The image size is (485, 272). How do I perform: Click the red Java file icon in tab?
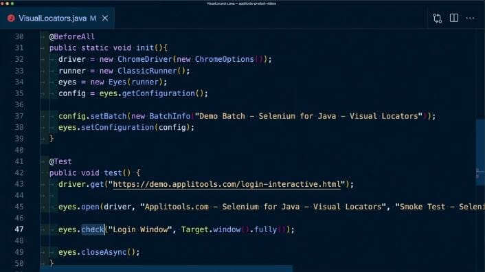click(x=11, y=19)
